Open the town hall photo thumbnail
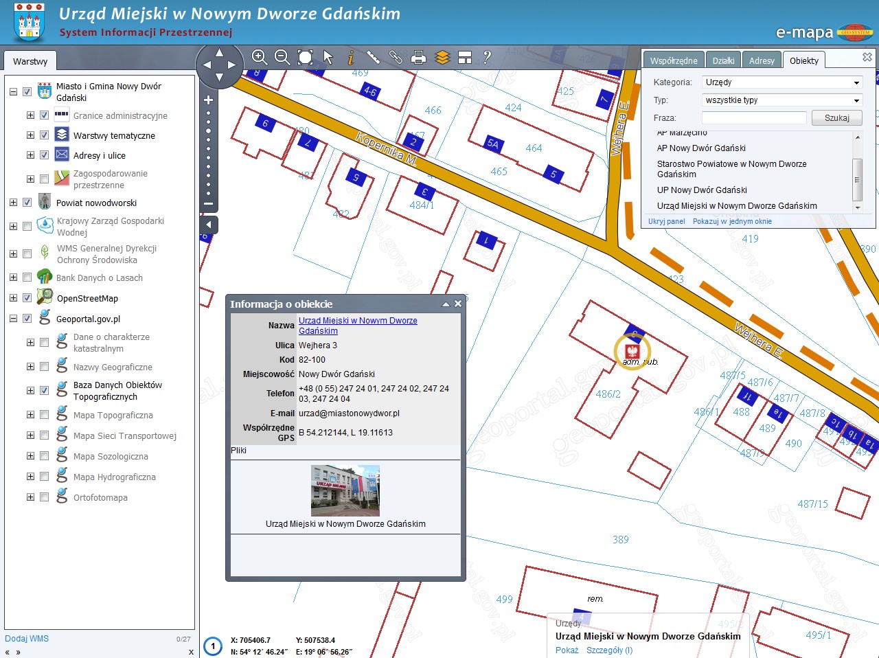Screen dimensions: 879x658 pos(345,490)
